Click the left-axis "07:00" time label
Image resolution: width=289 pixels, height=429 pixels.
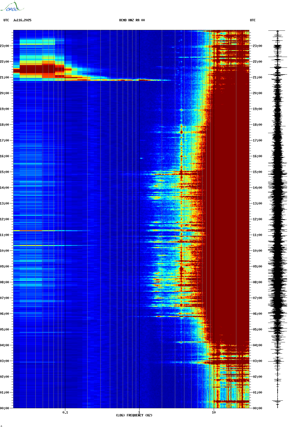point(4,298)
